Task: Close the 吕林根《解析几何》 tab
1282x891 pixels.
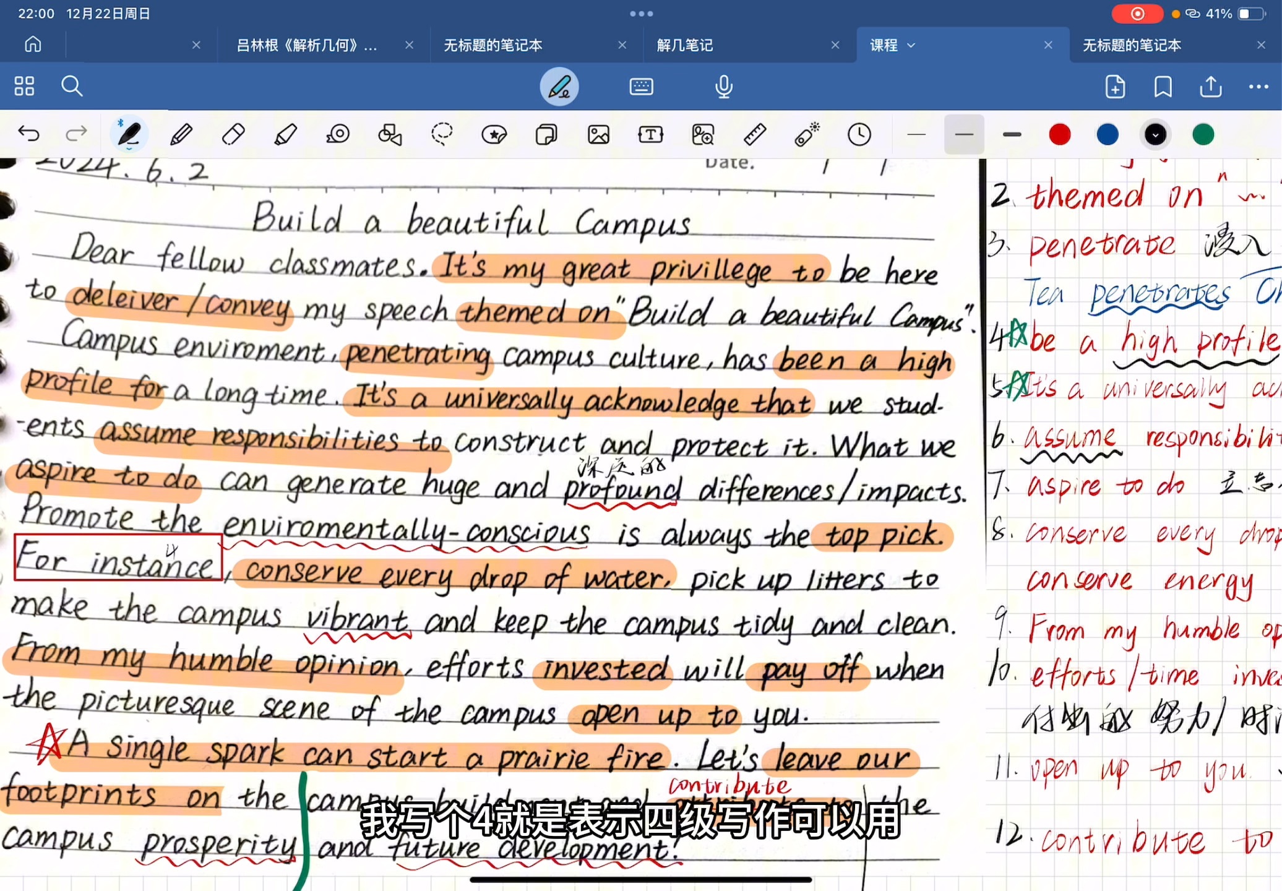Action: click(x=409, y=45)
